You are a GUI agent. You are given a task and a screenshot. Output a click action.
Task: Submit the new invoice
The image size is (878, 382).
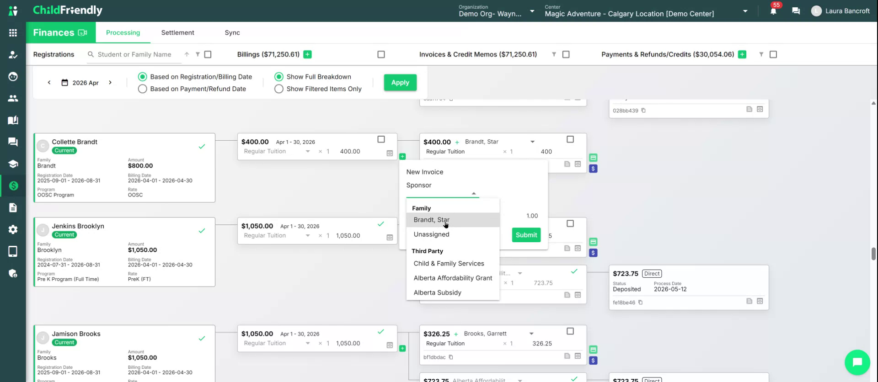click(x=526, y=235)
